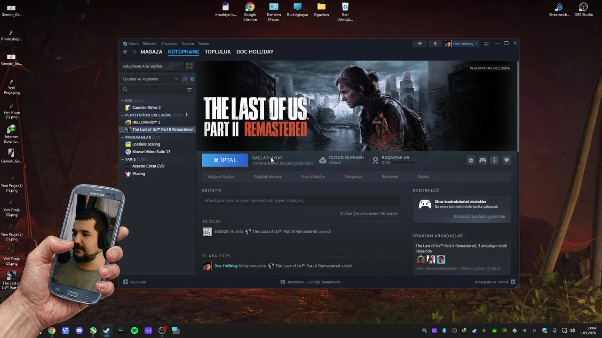The width and height of the screenshot is (602, 338).
Task: Open the Rehberler link
Action: point(390,177)
